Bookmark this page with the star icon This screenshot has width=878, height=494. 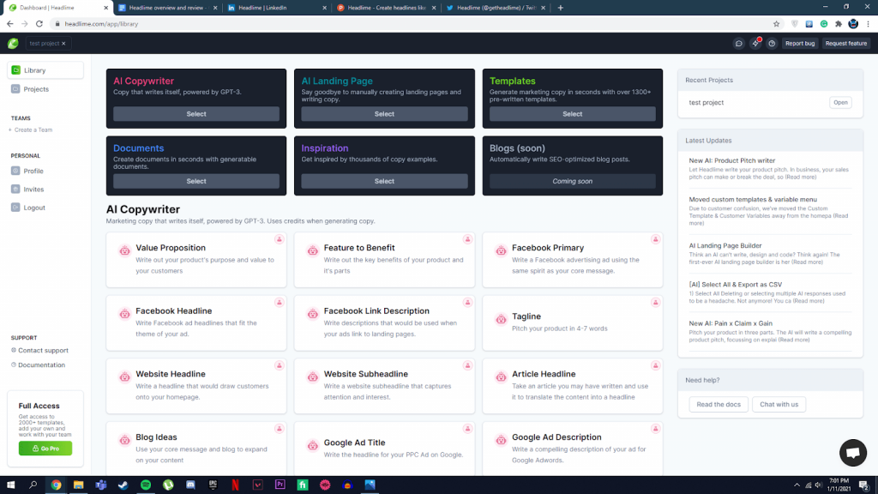(776, 24)
